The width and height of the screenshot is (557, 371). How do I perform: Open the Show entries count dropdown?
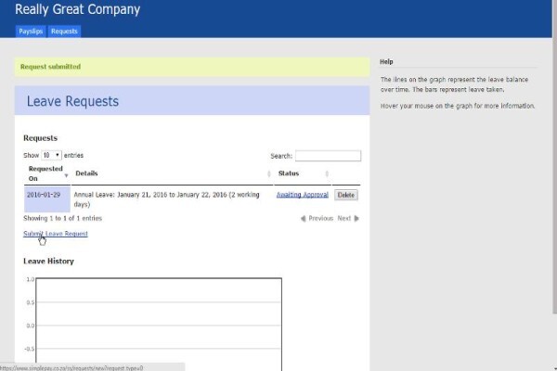pos(51,155)
